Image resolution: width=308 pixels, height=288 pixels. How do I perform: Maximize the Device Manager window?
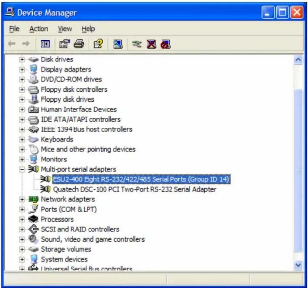click(282, 12)
